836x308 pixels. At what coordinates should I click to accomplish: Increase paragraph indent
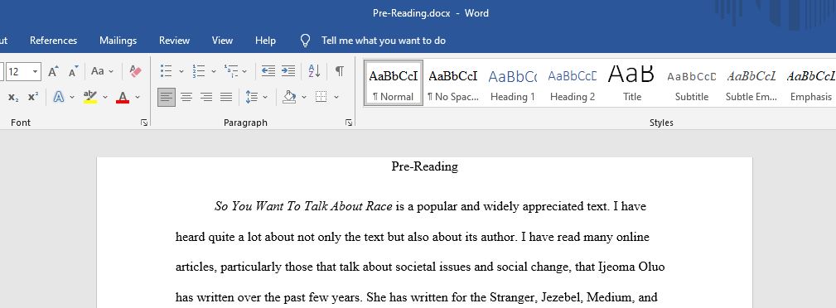(288, 71)
